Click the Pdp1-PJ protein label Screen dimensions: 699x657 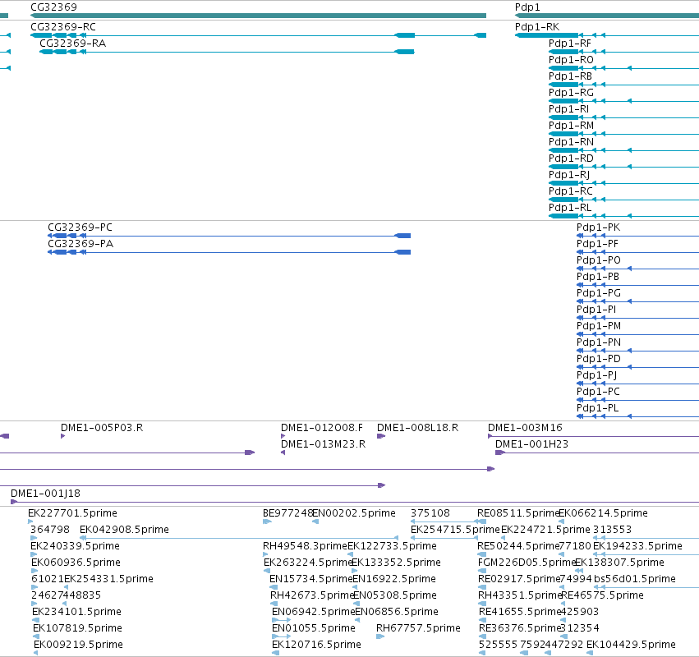coord(597,375)
